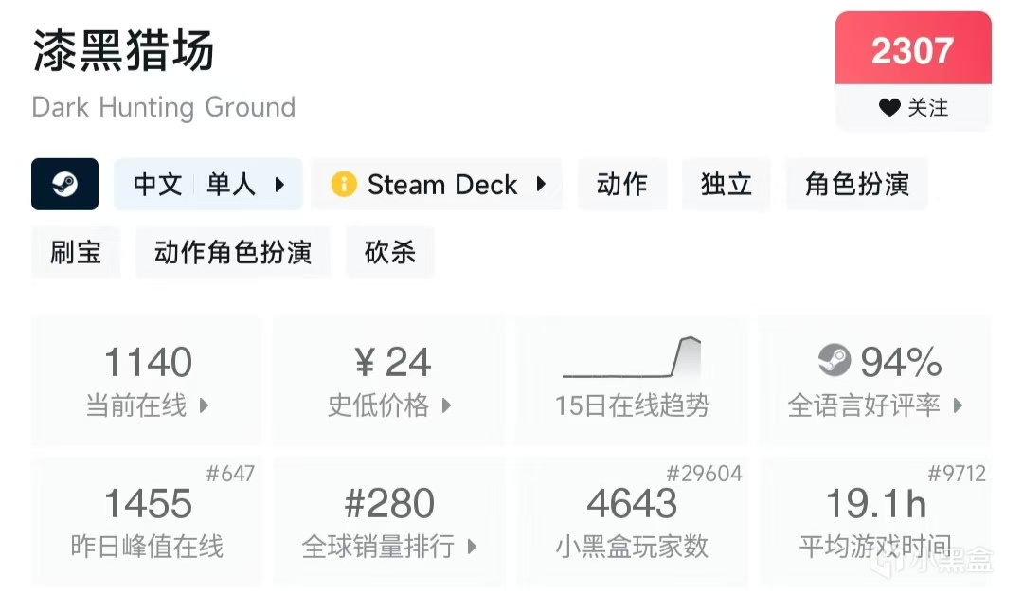Select the 砍杀 tag
The height and width of the screenshot is (594, 1023).
point(390,252)
